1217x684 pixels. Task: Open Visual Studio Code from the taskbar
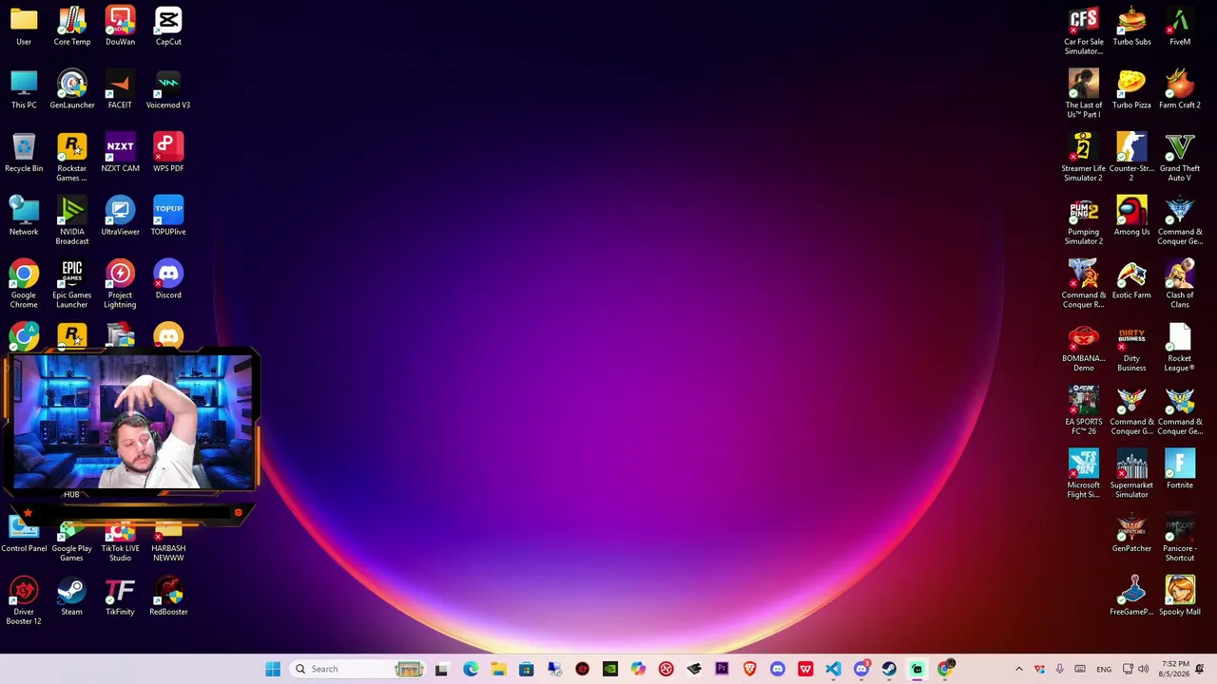pyautogui.click(x=833, y=669)
